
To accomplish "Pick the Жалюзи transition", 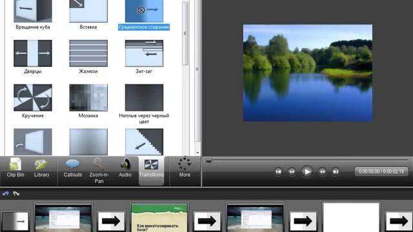I will coord(88,53).
